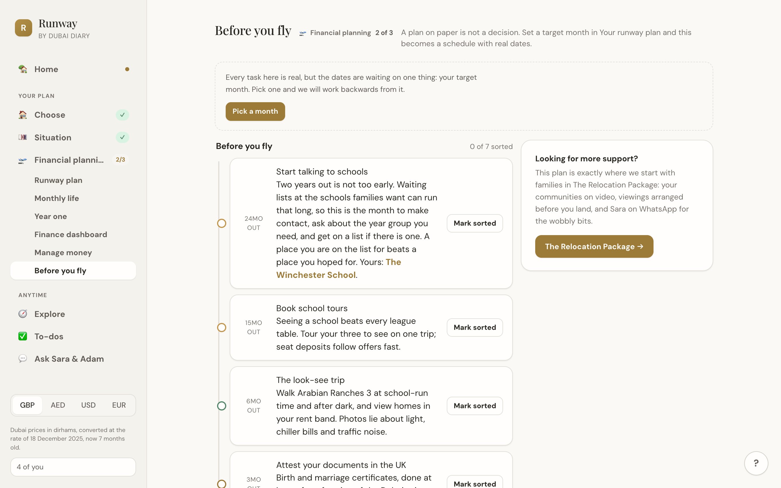The image size is (781, 488).
Task: Click the Ask Sara & Adam chat icon
Action: pos(23,359)
